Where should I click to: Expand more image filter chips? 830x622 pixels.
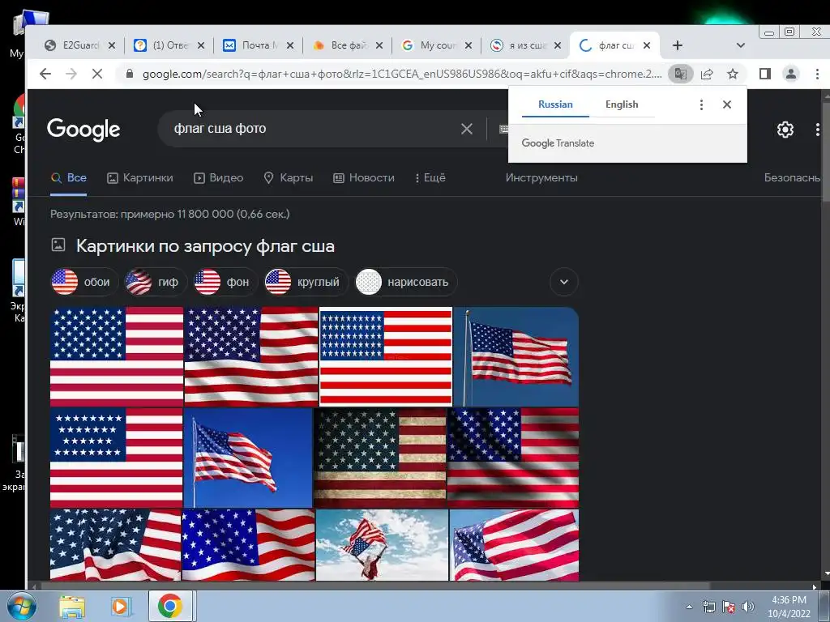564,282
